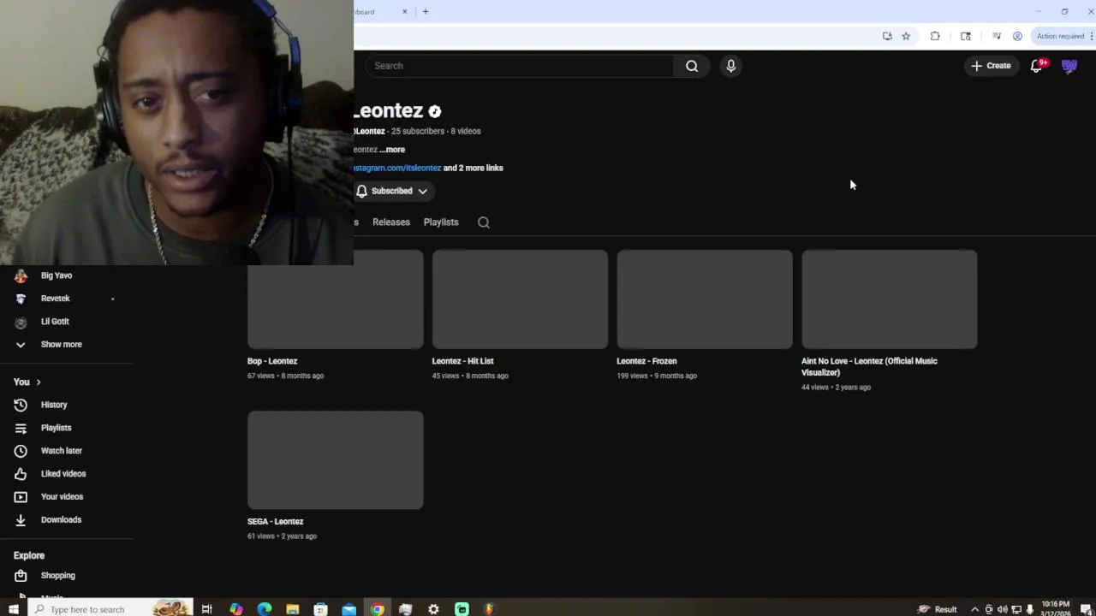The width and height of the screenshot is (1096, 616).
Task: Open Chrome media controls icon
Action: click(x=997, y=36)
